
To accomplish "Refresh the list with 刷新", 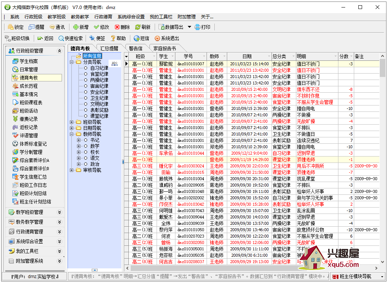I will click(138, 27).
